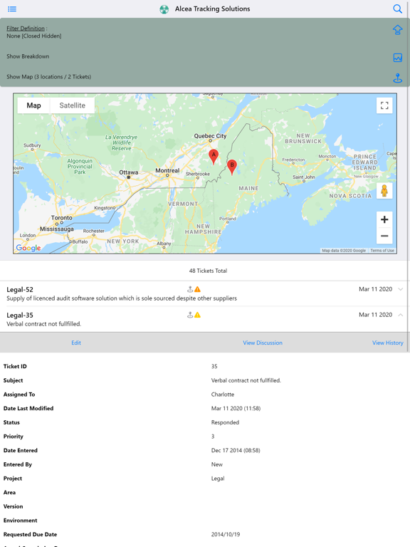Click the 'Map data ©2020 Google' label
The width and height of the screenshot is (410, 547).
tap(344, 251)
